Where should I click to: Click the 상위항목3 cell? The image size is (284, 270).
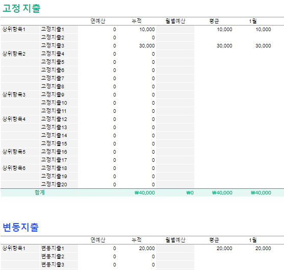tap(20, 94)
